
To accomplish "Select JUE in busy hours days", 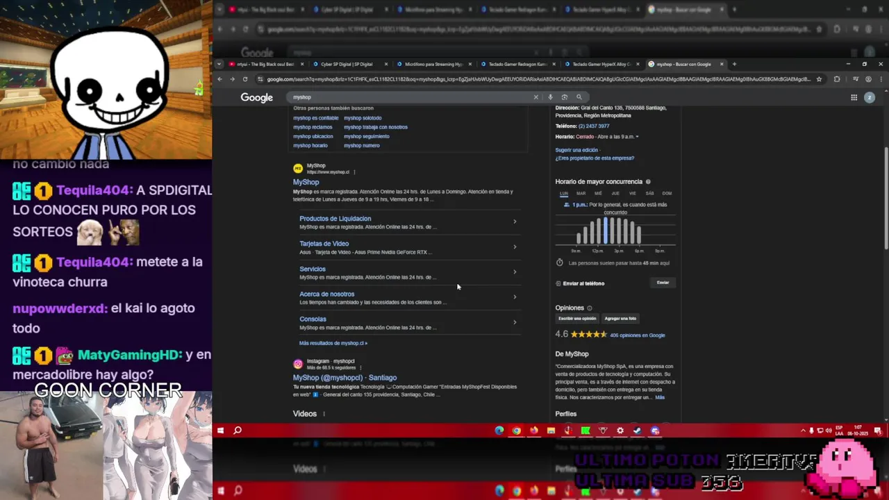I will [615, 193].
